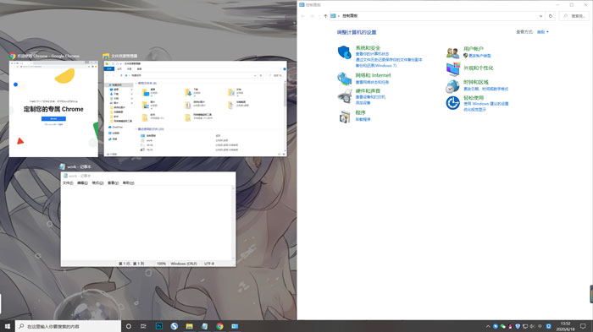593x332 pixels.
Task: Expand the Control Panel address history dropdown
Action: click(x=540, y=16)
